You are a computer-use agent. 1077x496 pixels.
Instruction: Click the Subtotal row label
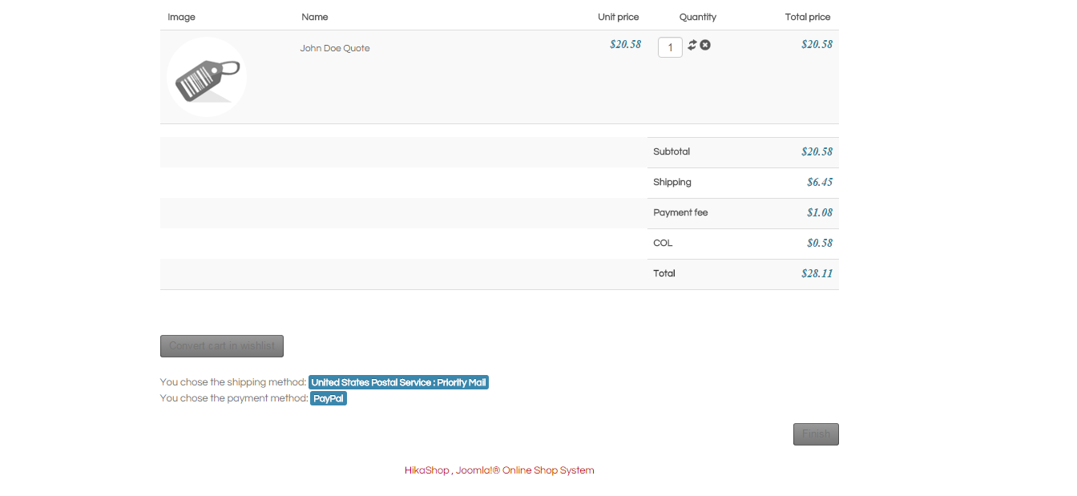click(672, 151)
